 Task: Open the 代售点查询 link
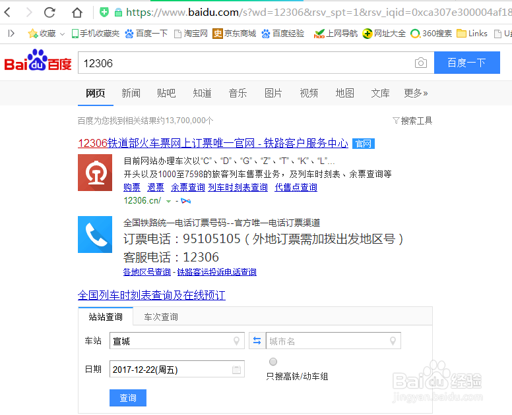(296, 187)
